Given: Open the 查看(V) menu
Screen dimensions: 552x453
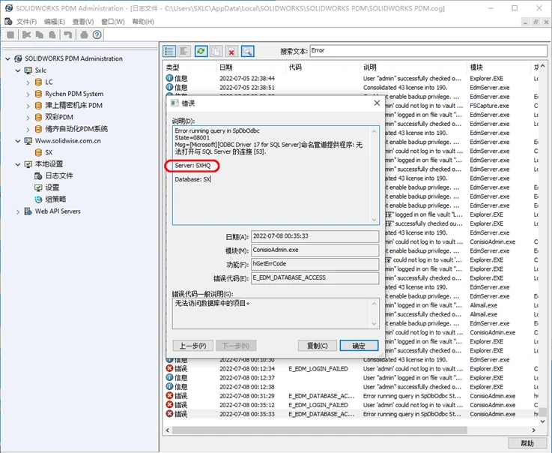Looking at the screenshot, I should tap(83, 22).
